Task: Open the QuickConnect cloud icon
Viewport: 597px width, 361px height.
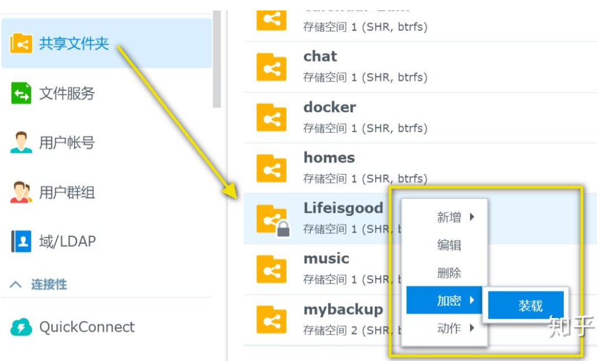Action: pos(21,327)
